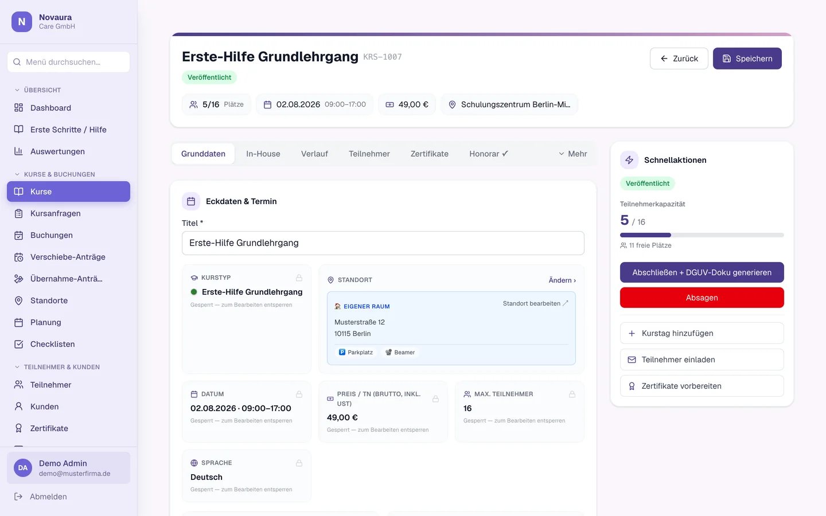Switch to the In-House tab
826x516 pixels.
click(x=263, y=154)
